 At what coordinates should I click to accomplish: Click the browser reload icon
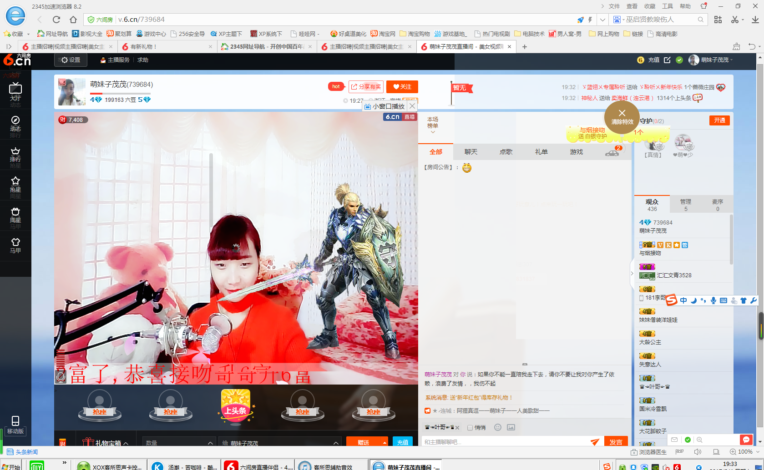pos(56,20)
